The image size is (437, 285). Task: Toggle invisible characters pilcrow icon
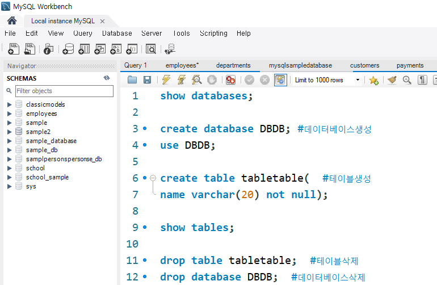[x=422, y=80]
